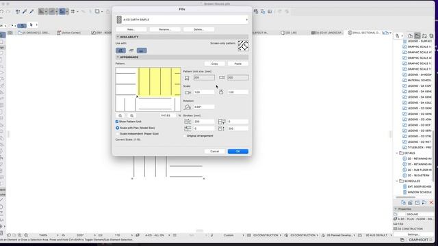Click the New... button in Fills dialog
The height and width of the screenshot is (246, 438).
pyautogui.click(x=131, y=29)
